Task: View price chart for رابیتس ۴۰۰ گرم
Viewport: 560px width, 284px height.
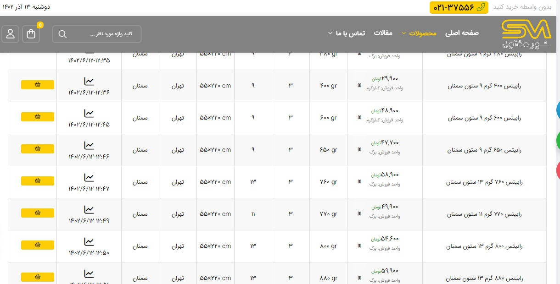Action: click(x=89, y=82)
